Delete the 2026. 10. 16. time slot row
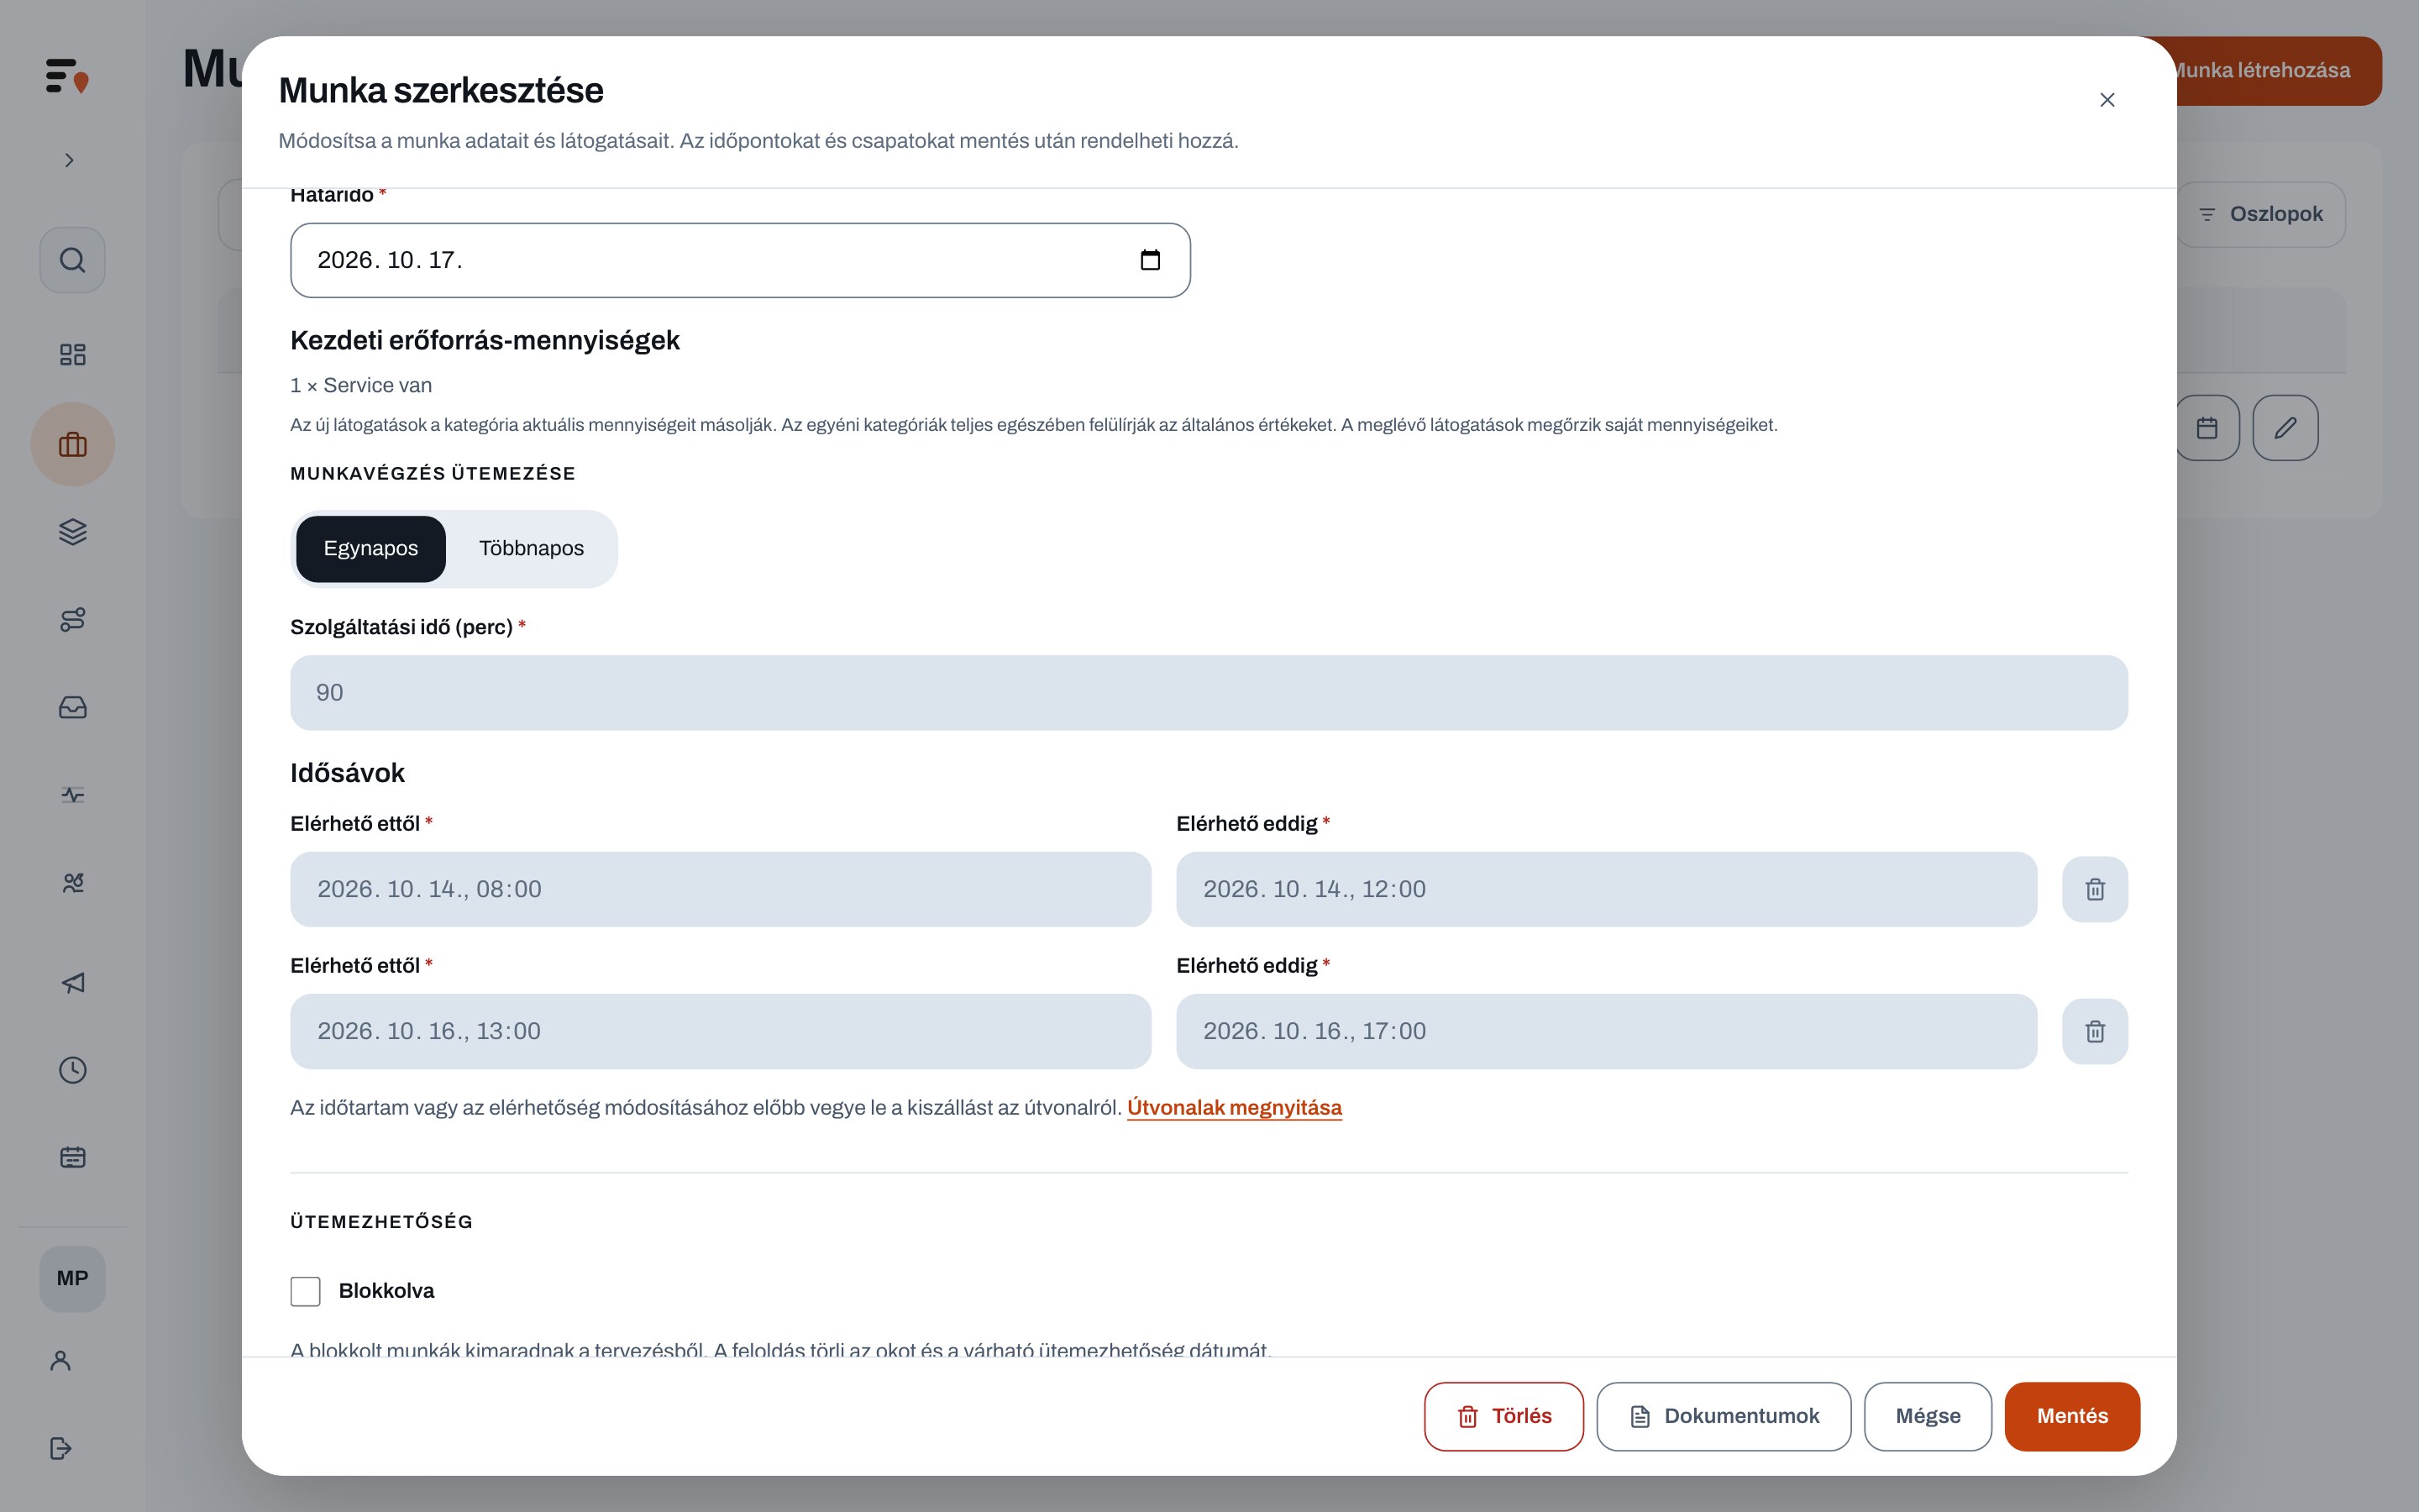 2094,1031
